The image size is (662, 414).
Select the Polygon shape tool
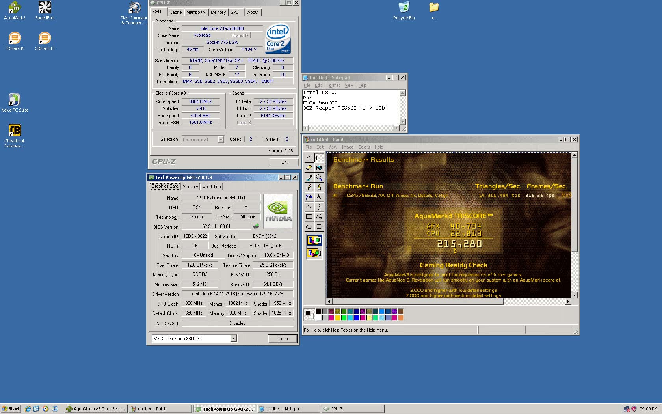[x=319, y=217]
